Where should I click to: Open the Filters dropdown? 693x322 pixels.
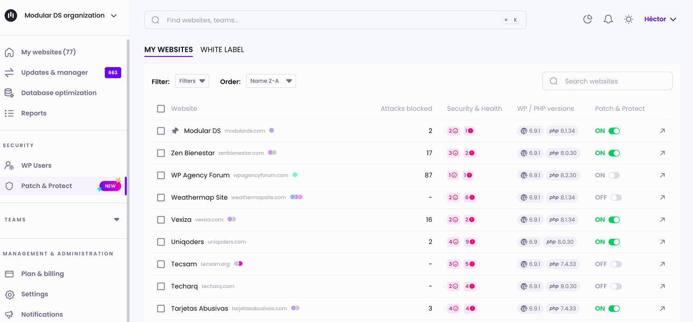pyautogui.click(x=192, y=81)
